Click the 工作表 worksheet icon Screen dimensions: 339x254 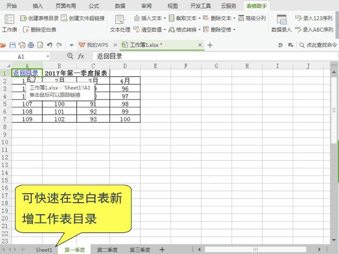[x=10, y=20]
